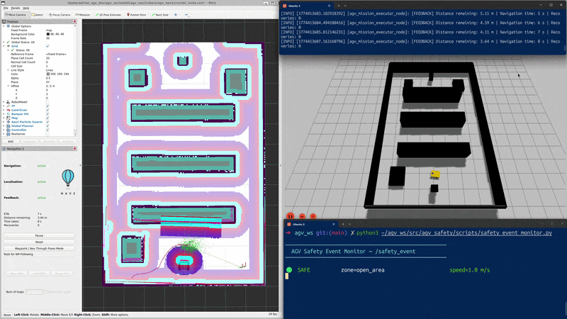Toggle the Controller display checkbox
This screenshot has height=319, width=567.
[x=47, y=130]
